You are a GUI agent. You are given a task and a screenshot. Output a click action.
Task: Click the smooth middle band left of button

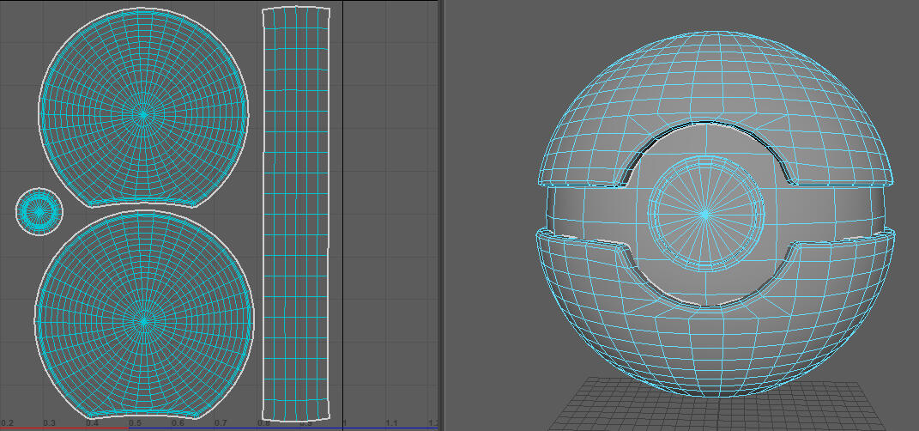click(x=592, y=211)
